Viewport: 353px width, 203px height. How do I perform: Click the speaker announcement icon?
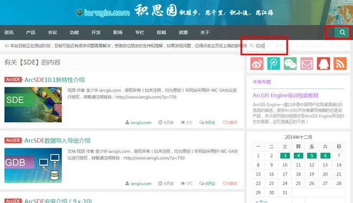pos(7,46)
